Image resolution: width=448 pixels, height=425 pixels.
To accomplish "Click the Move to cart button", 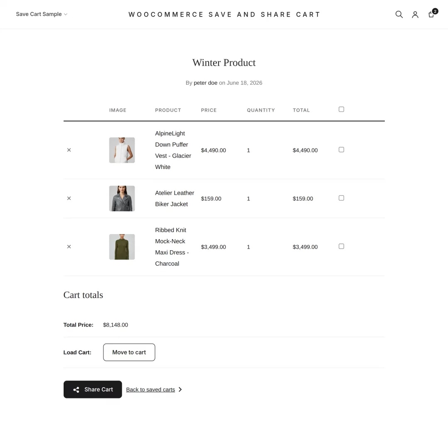I will click(x=129, y=352).
